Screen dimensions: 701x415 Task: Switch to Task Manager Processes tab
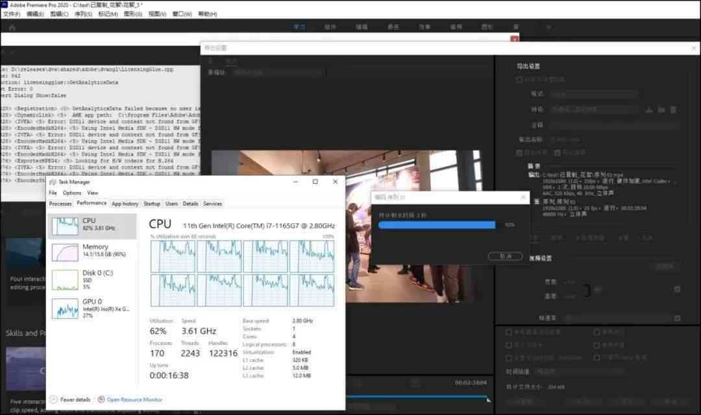coord(60,204)
